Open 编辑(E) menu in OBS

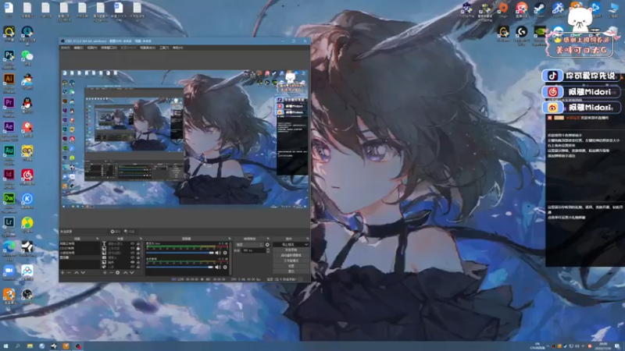click(x=79, y=48)
